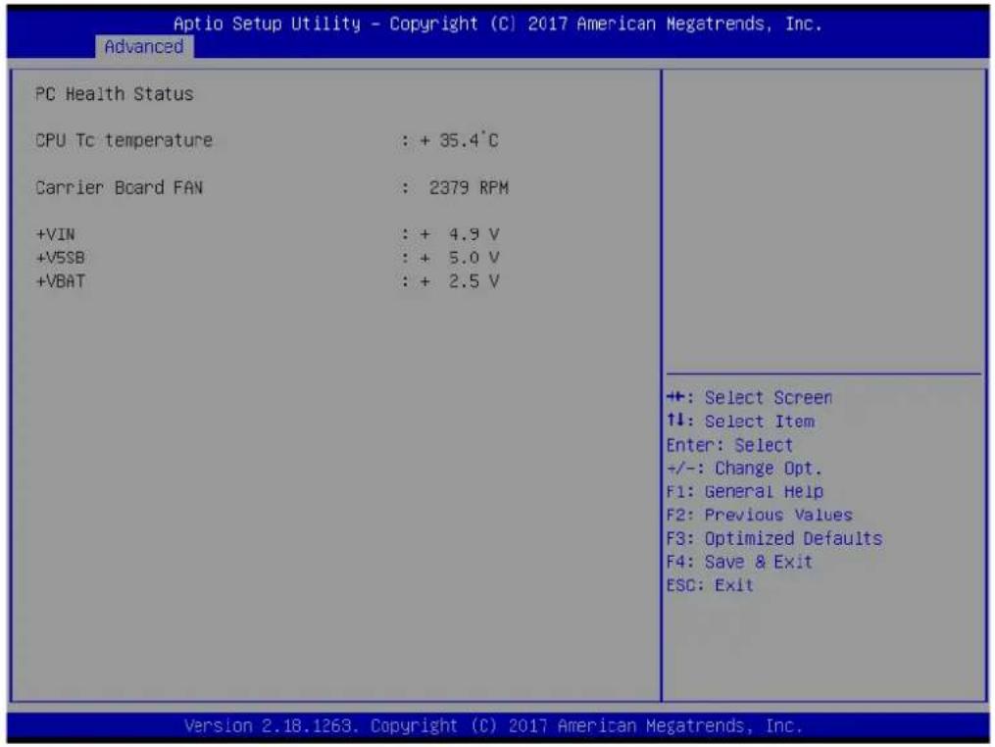This screenshot has height=747, width=995.
Task: Click the Enter: Select help line
Action: tap(729, 445)
